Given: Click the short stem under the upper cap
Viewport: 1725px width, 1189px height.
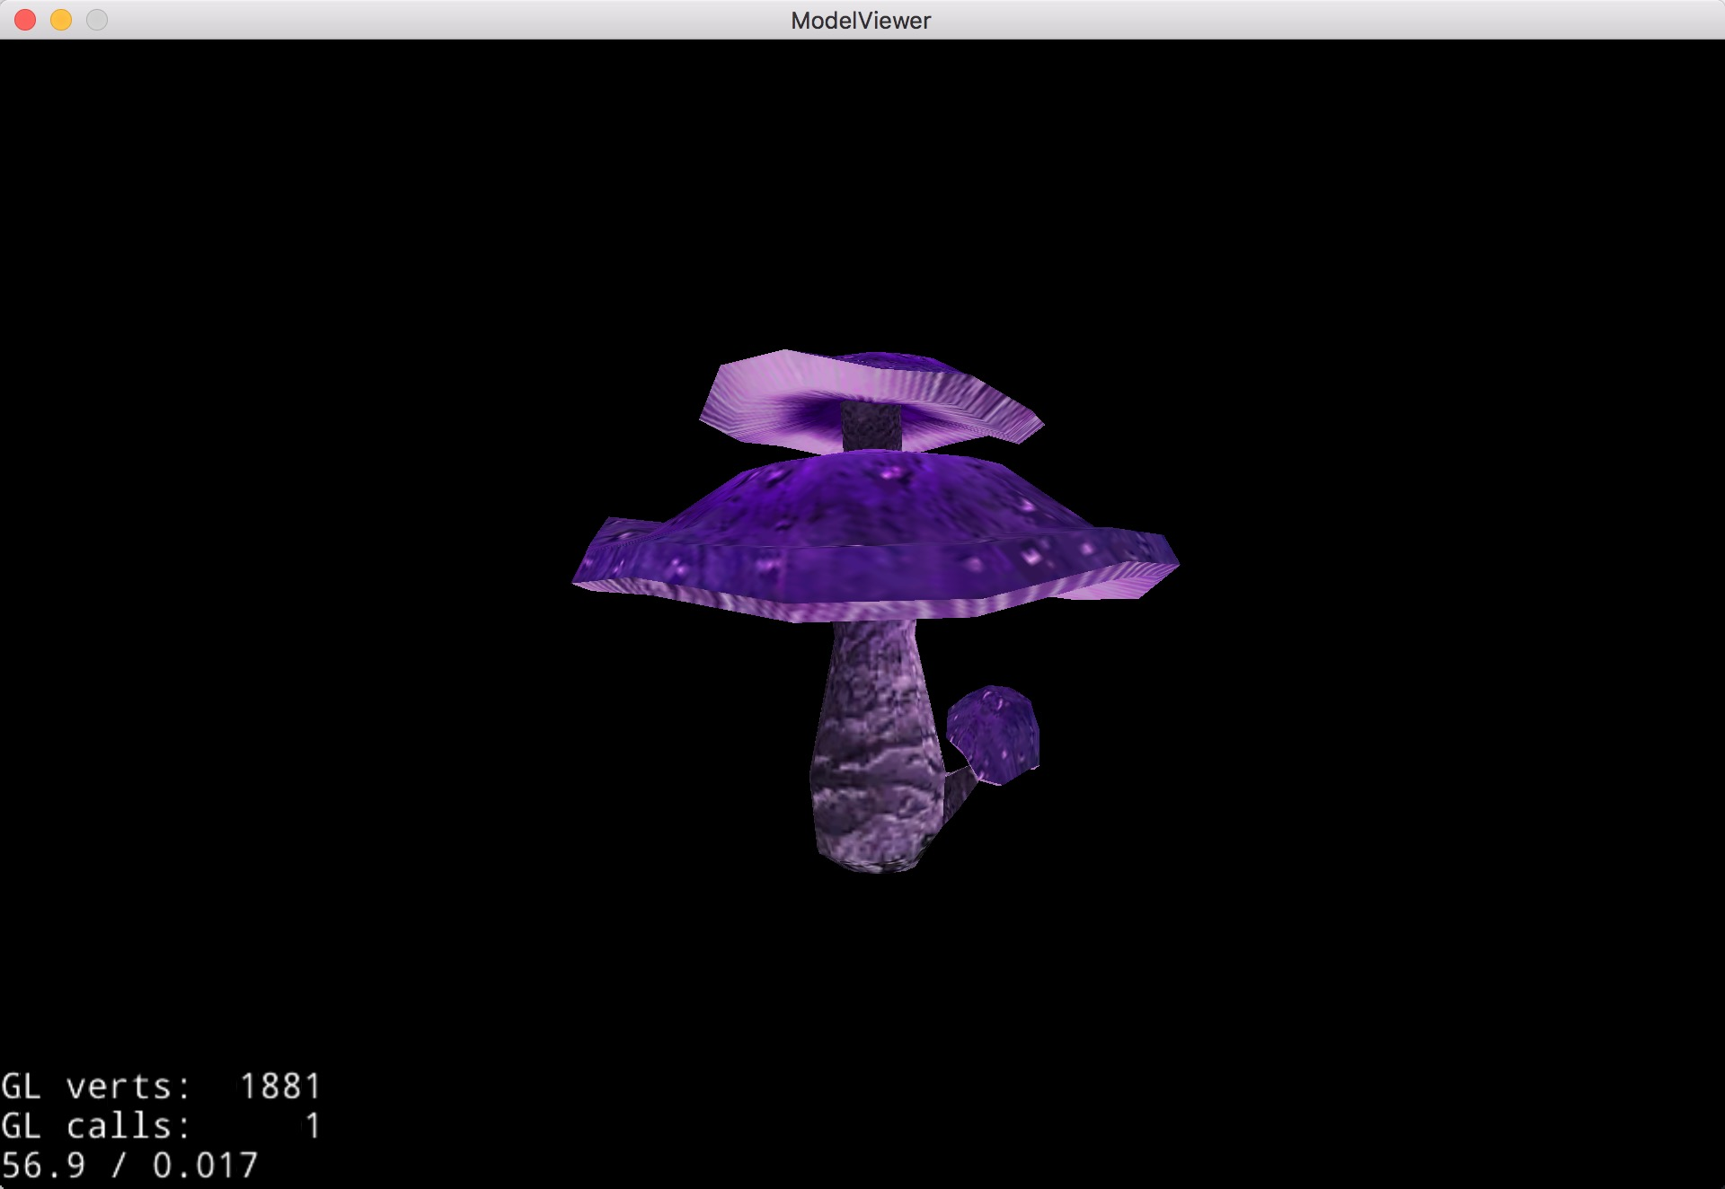Looking at the screenshot, I should pyautogui.click(x=871, y=427).
